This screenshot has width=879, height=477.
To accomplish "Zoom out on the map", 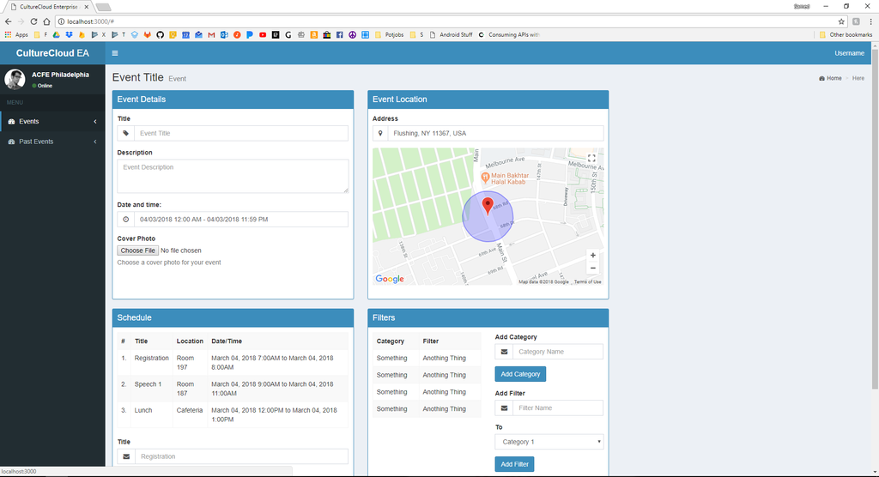I will click(x=592, y=268).
